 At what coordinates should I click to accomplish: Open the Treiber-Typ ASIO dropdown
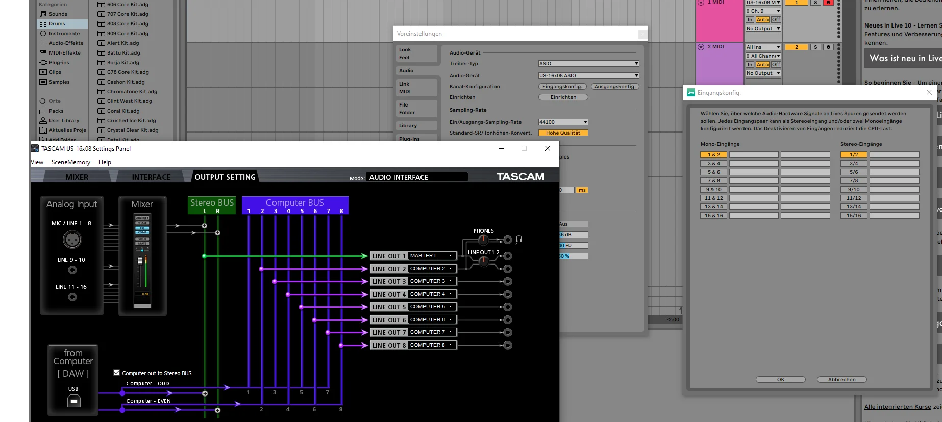[588, 64]
